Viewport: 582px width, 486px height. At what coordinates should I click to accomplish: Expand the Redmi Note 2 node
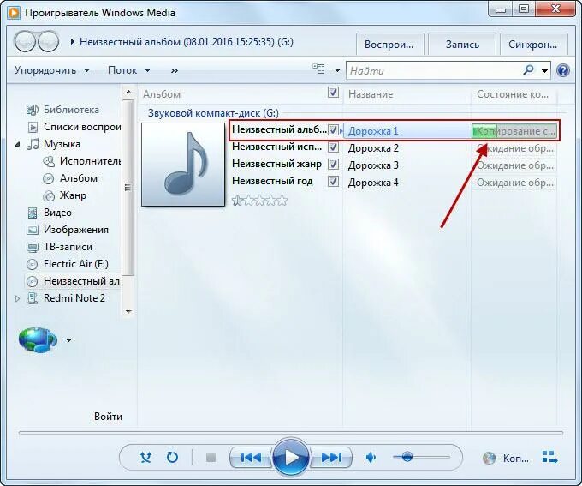17,298
